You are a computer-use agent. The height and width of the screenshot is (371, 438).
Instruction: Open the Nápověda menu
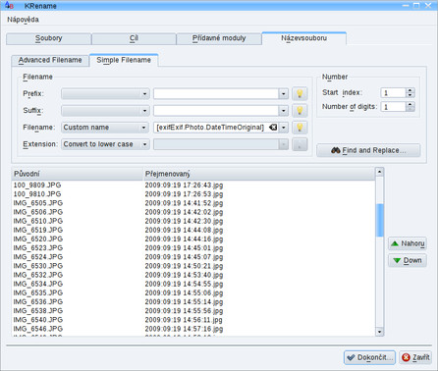tap(23, 20)
